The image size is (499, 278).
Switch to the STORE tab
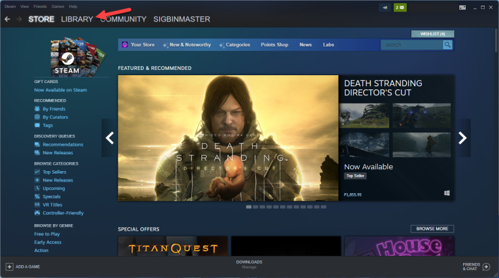pos(42,19)
